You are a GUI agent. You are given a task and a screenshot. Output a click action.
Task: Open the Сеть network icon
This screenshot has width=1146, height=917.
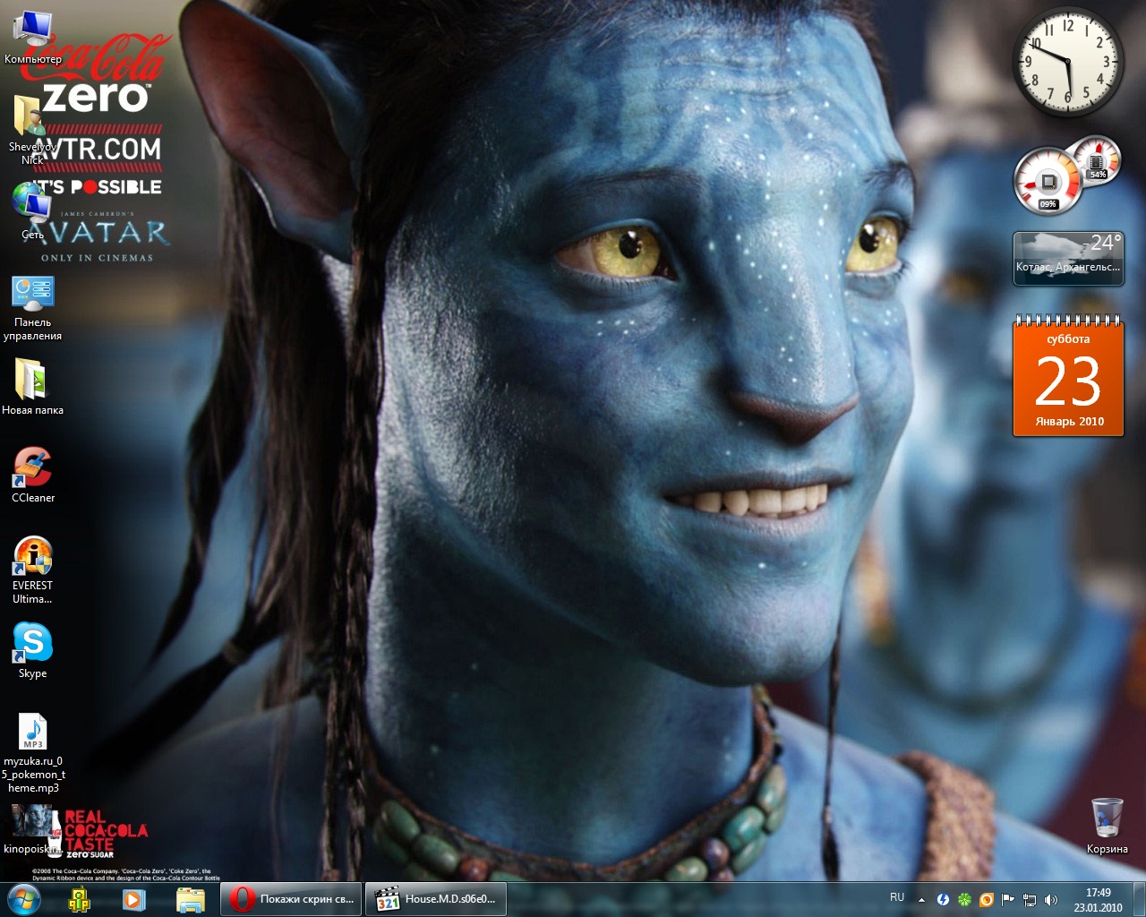[32, 211]
